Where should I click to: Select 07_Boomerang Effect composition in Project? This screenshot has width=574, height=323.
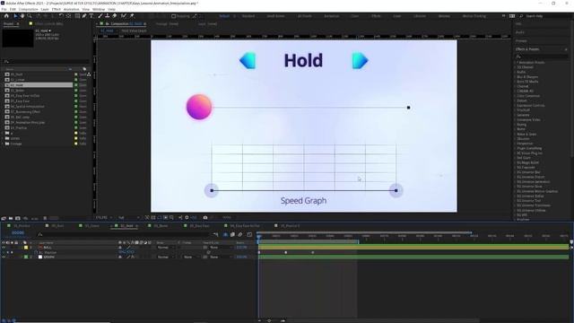pos(25,111)
